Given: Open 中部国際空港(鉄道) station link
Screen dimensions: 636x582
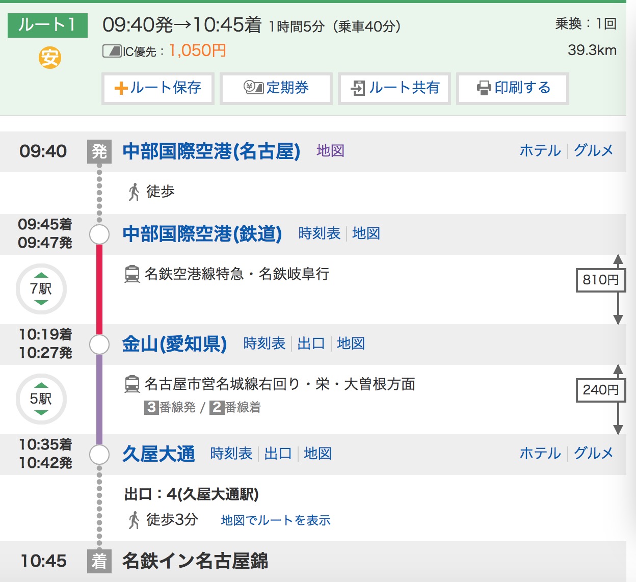Looking at the screenshot, I should pos(202,233).
